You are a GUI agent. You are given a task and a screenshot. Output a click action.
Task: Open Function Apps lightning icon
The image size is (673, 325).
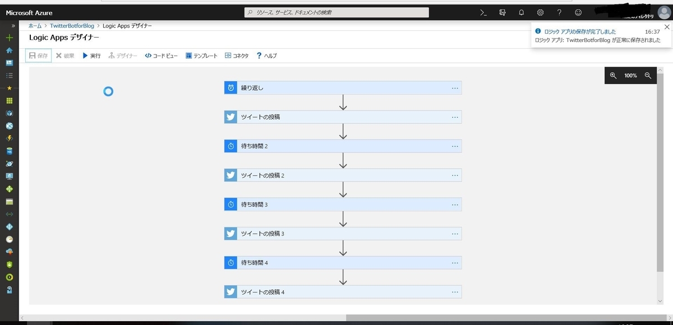(9, 138)
